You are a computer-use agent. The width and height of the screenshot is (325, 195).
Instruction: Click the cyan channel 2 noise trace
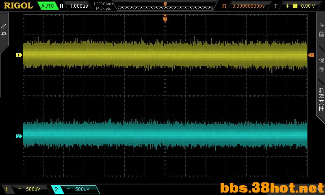(x=165, y=135)
